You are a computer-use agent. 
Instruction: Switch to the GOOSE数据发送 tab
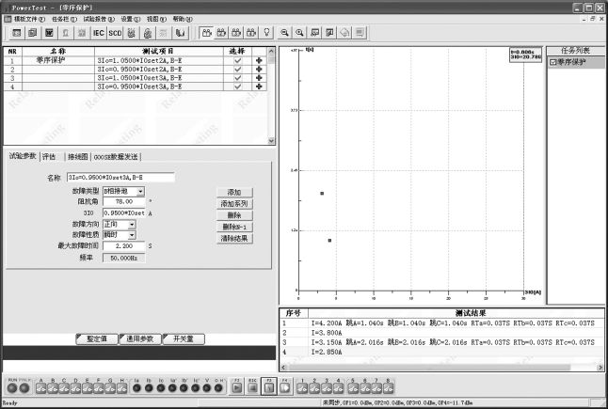(115, 156)
